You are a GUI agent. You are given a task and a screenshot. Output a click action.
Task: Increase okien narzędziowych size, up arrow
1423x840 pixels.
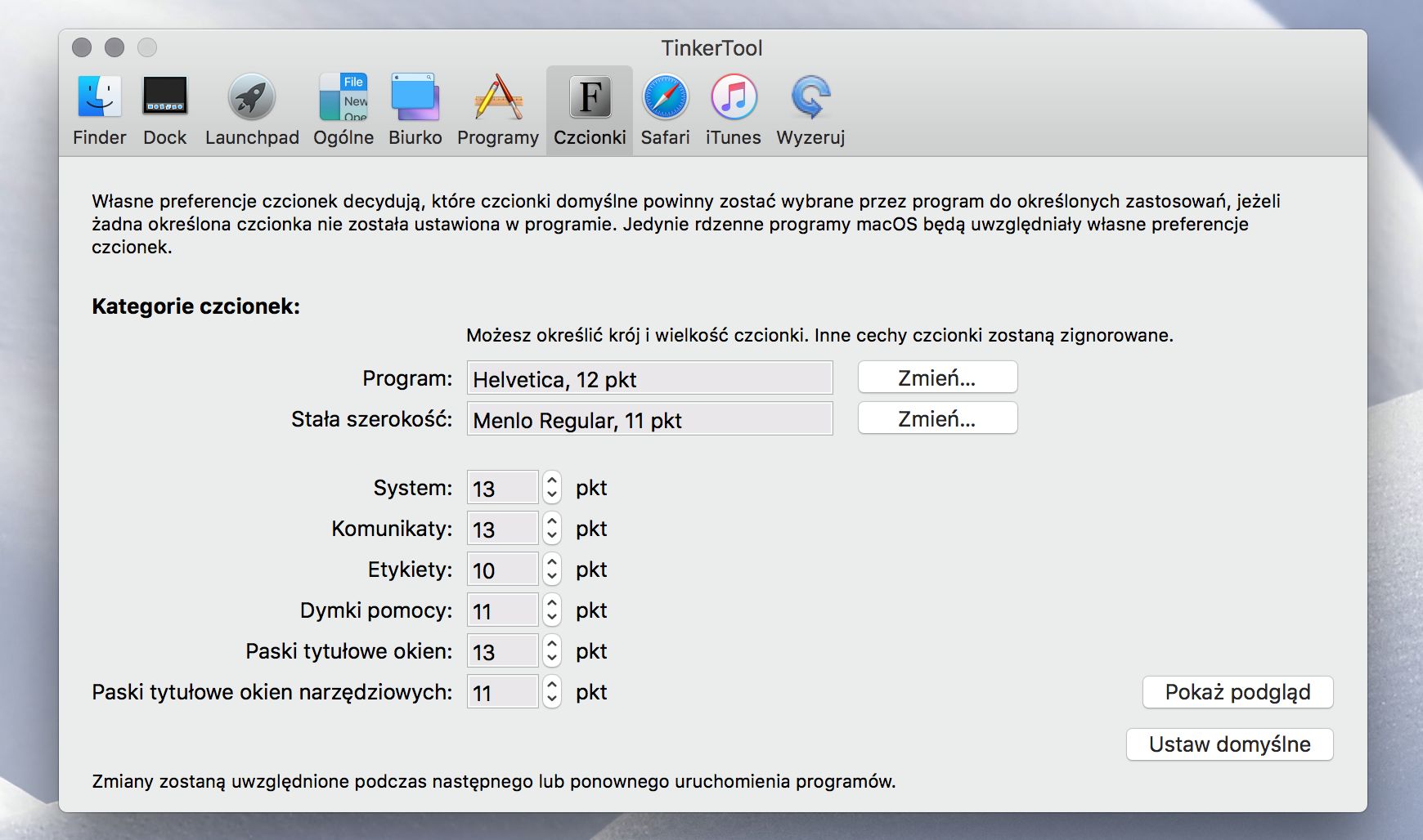(552, 684)
